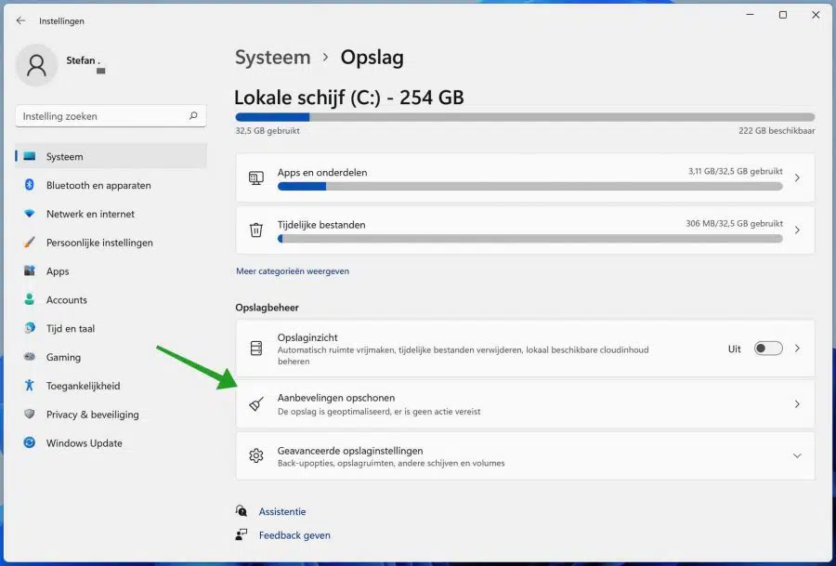Click the Apps en onderdelen usage bar
Screen dimensions: 836x566
pos(530,186)
